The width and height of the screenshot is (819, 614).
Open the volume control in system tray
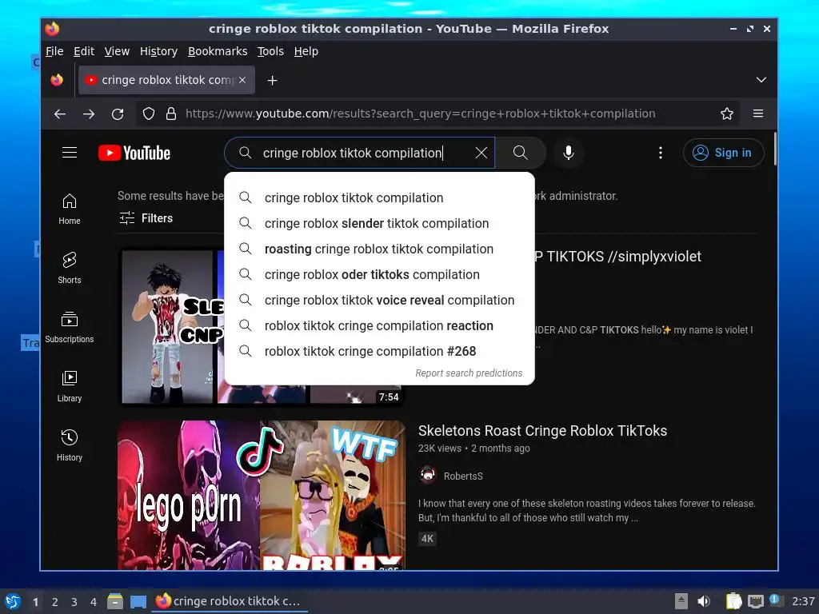click(704, 601)
